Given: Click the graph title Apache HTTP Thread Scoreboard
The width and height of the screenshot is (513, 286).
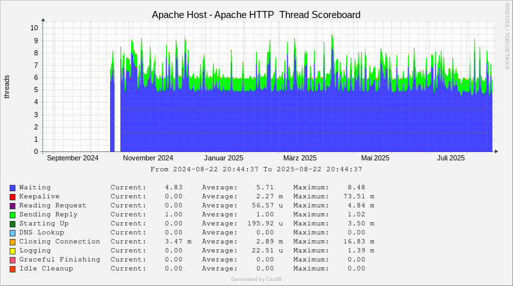Looking at the screenshot, I should (x=256, y=15).
